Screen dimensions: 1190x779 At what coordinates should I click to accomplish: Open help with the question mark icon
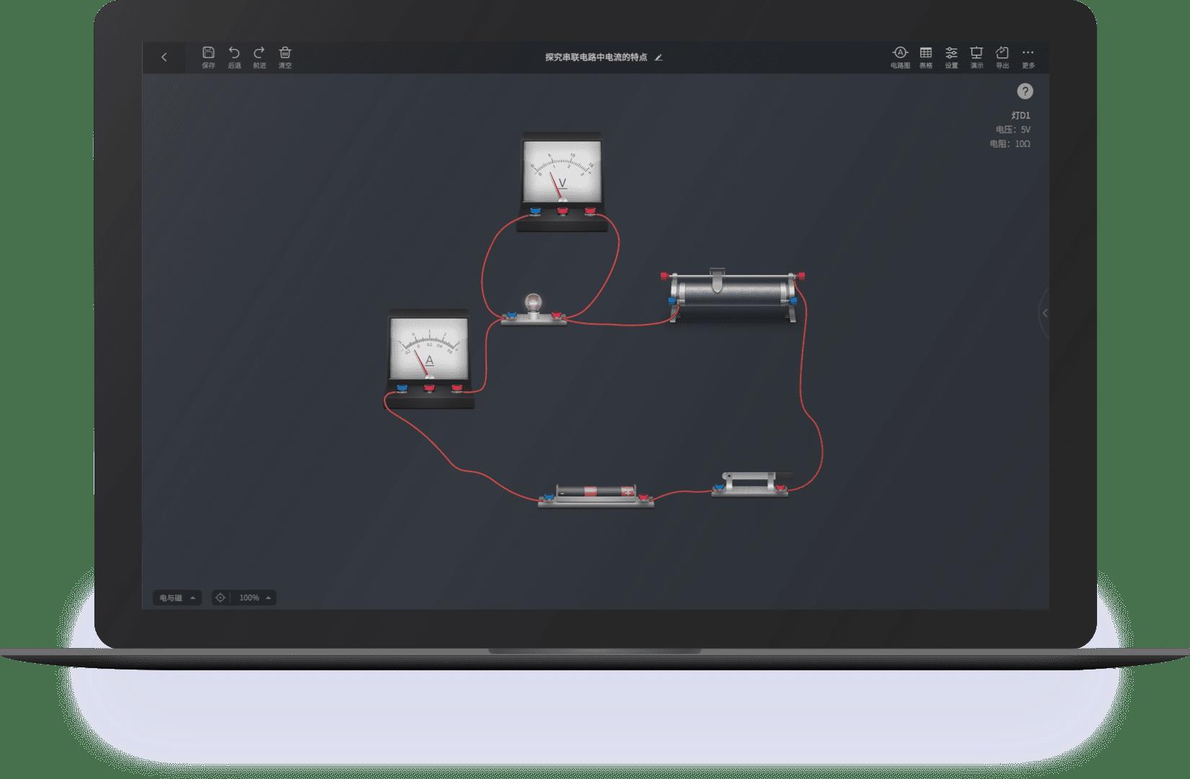1025,91
